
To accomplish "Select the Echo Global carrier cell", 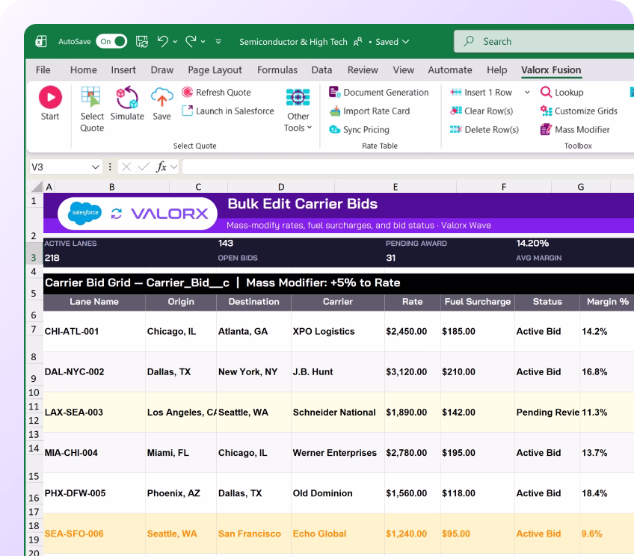I will pos(338,534).
